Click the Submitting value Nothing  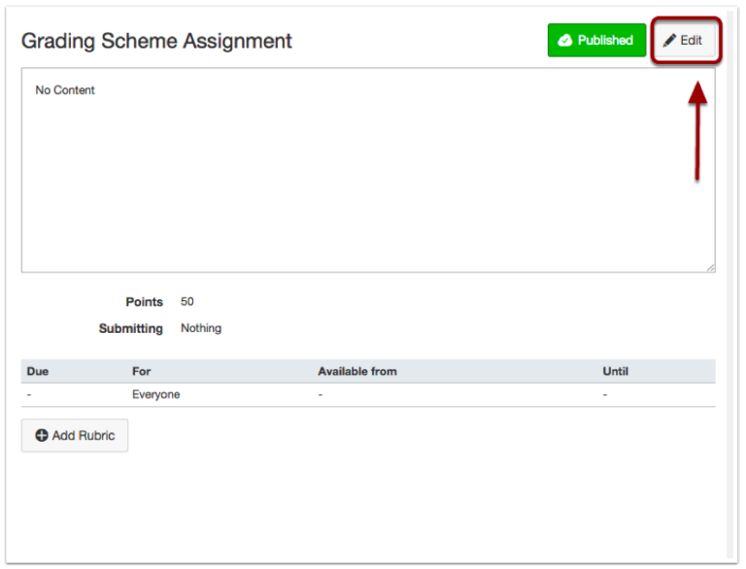[x=201, y=328]
